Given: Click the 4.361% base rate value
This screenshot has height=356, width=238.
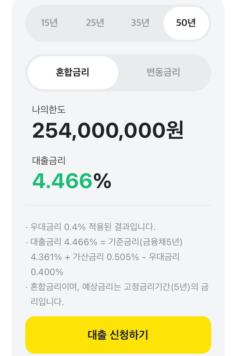Looking at the screenshot, I should click(x=46, y=257).
